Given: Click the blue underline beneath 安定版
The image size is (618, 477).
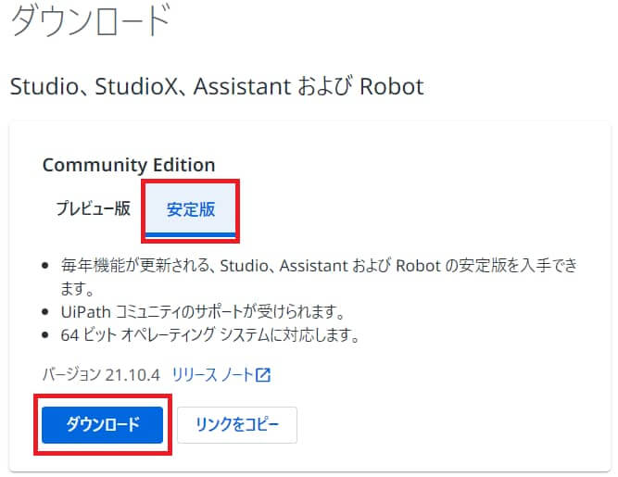Looking at the screenshot, I should click(190, 234).
